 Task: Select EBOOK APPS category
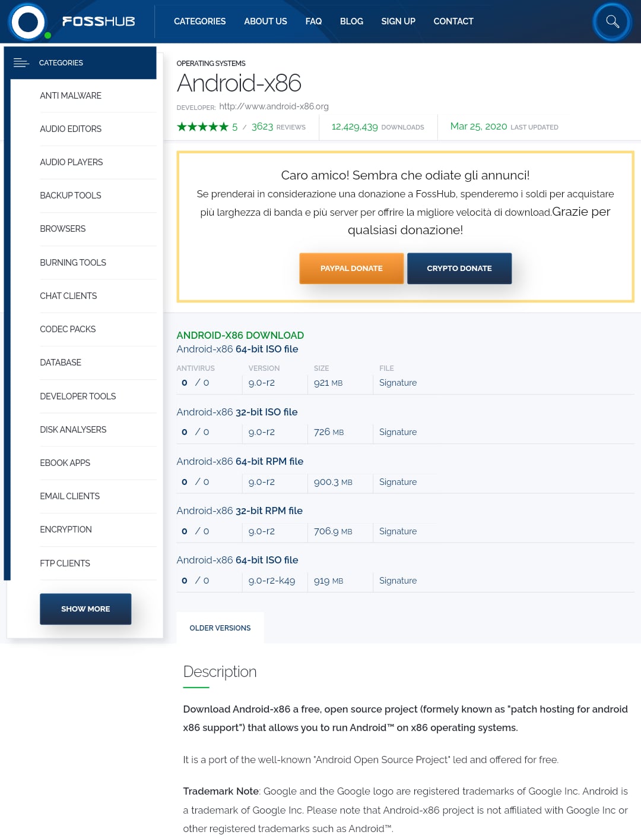click(65, 463)
